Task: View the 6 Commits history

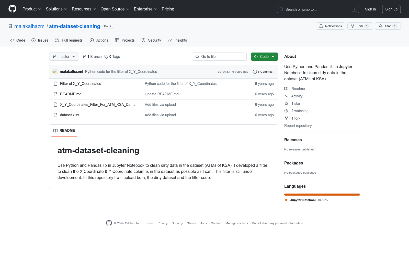Action: click(x=263, y=72)
